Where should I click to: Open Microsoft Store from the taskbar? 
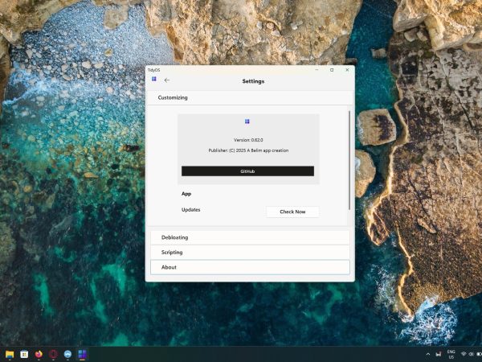[23, 354]
